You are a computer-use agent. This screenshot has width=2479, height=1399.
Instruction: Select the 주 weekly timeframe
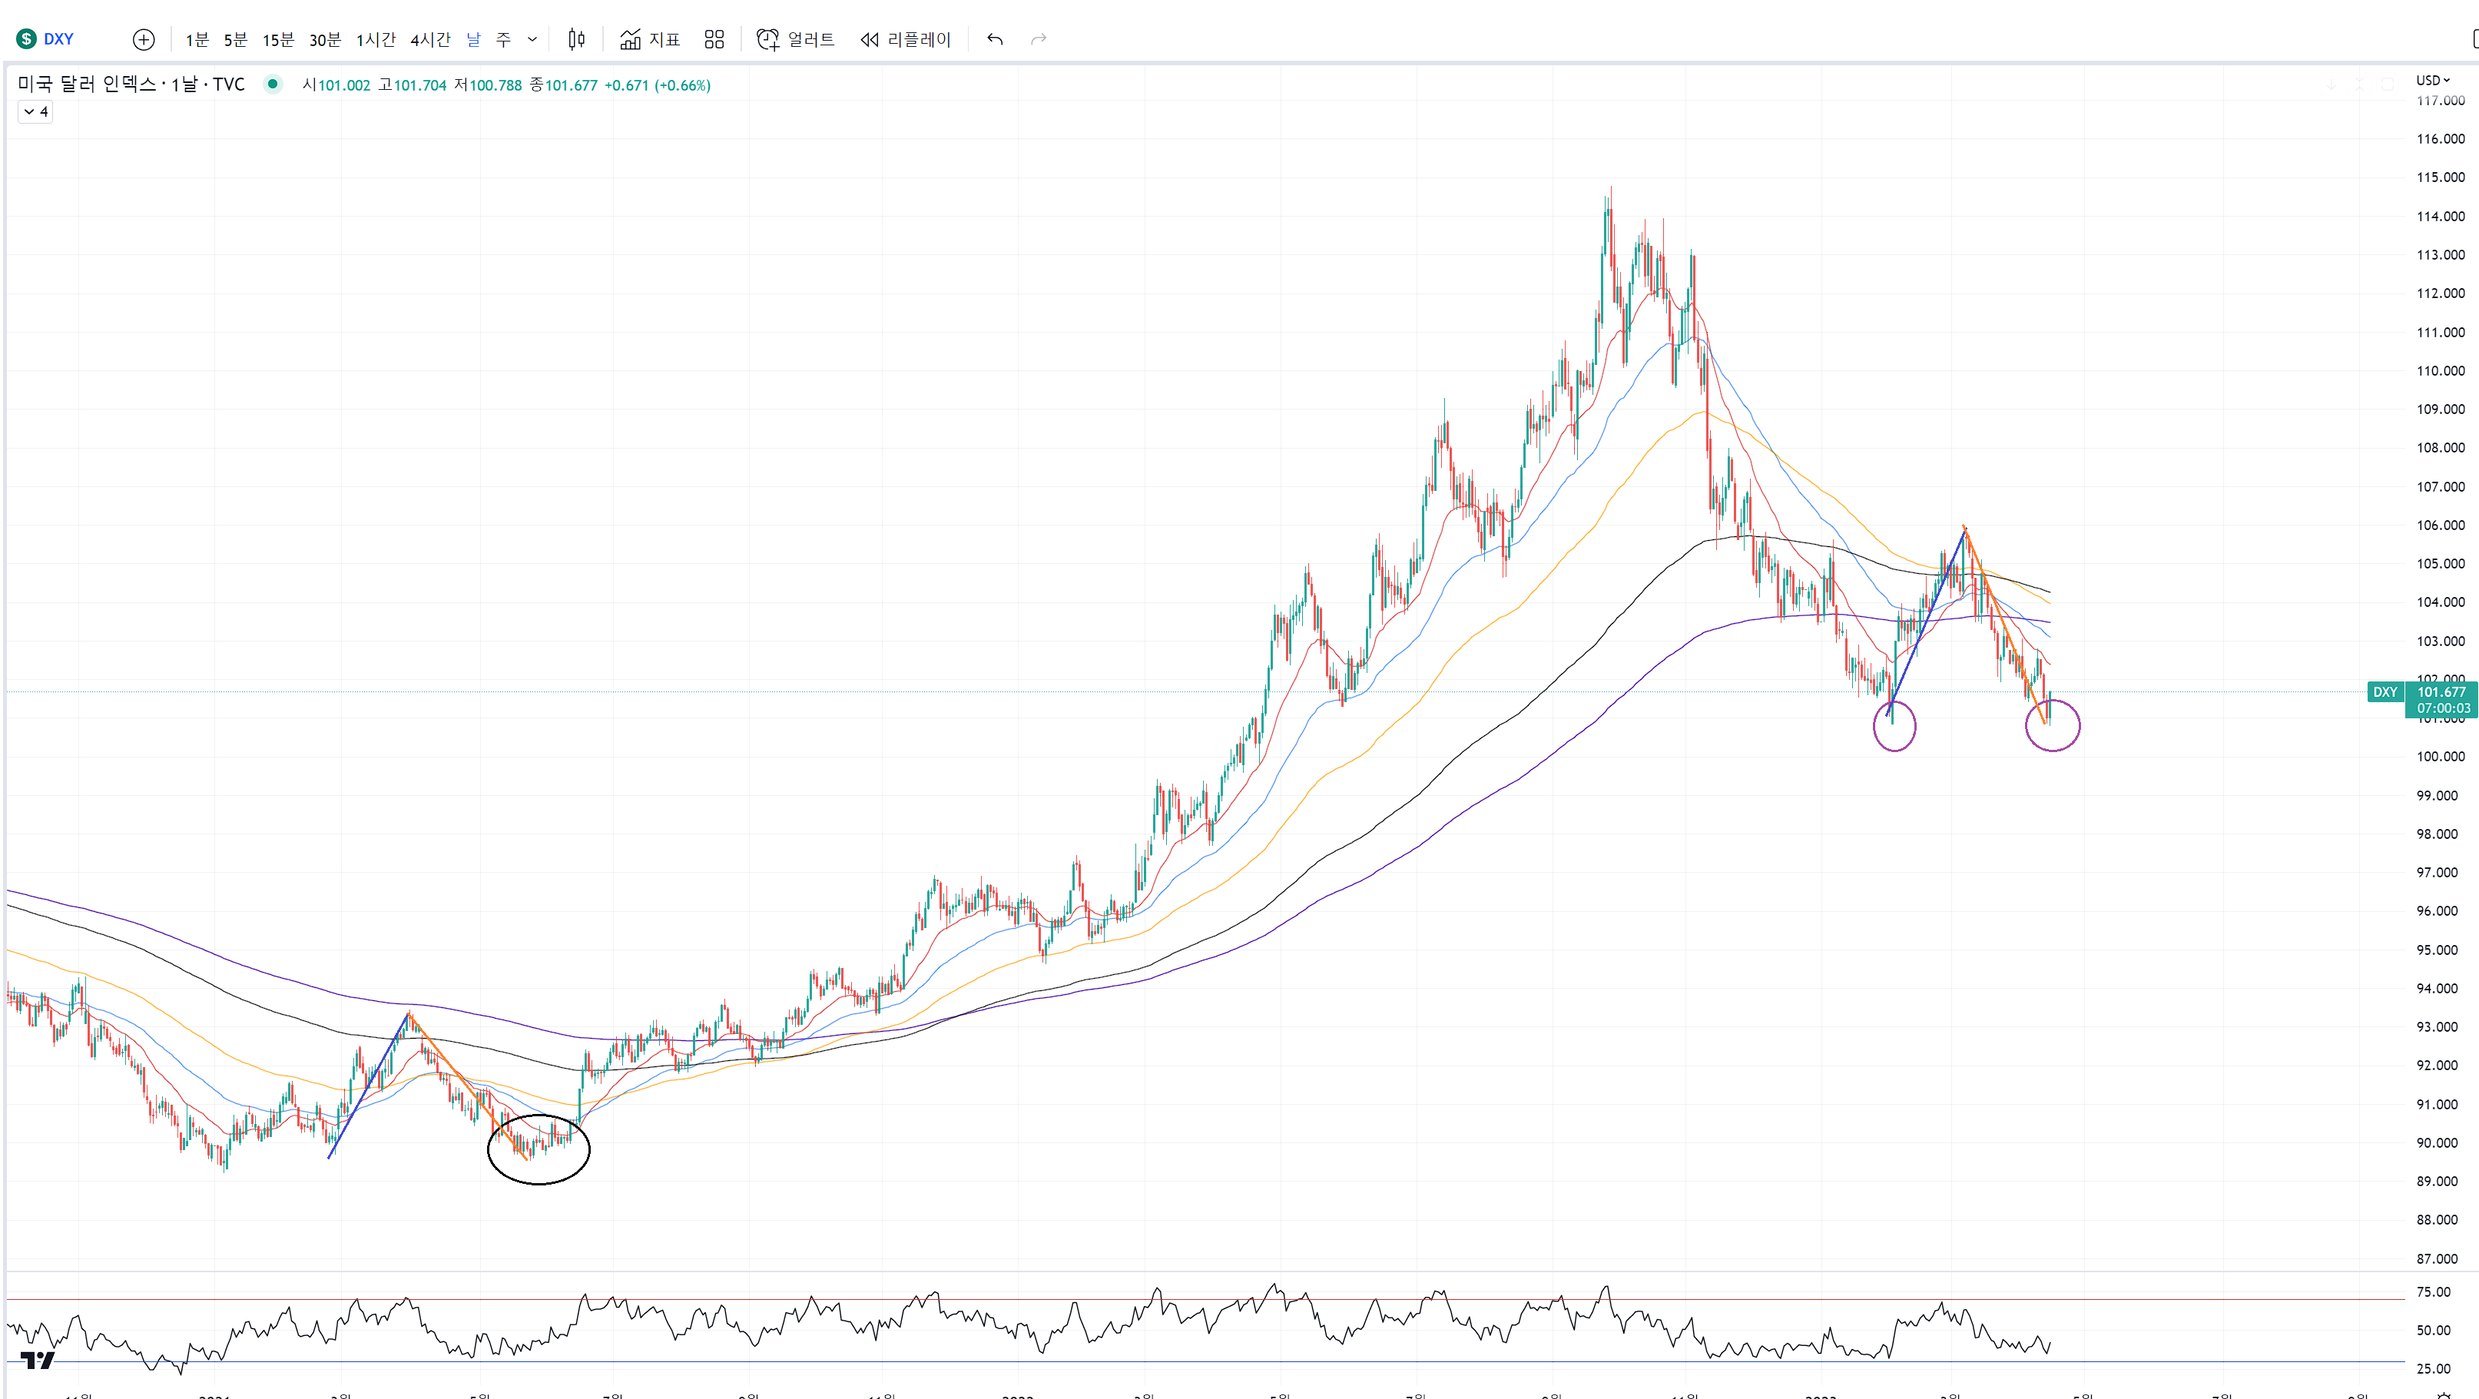point(503,39)
